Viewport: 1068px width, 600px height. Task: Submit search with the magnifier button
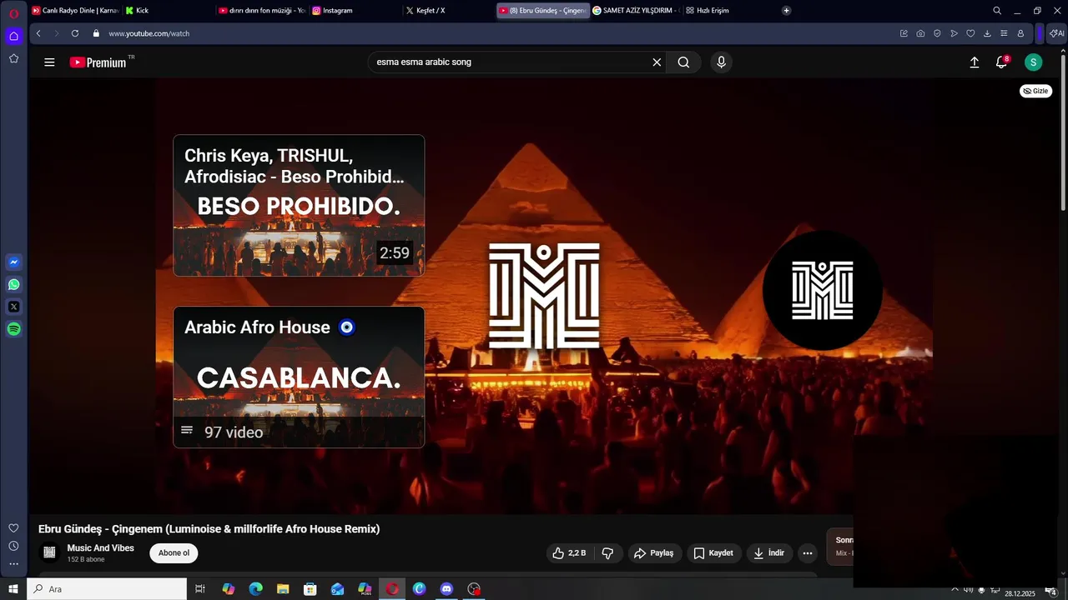[x=683, y=62]
